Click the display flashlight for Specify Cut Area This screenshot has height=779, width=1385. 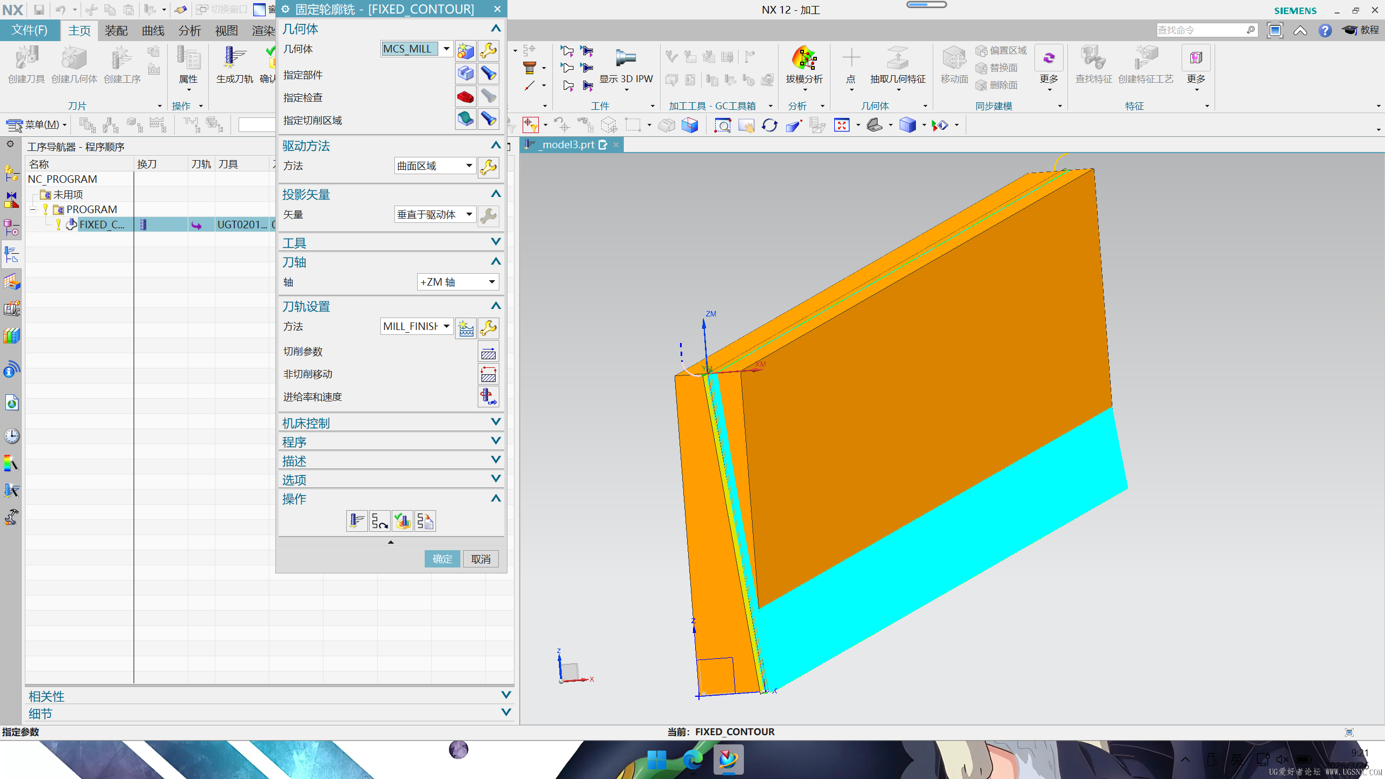pos(488,119)
